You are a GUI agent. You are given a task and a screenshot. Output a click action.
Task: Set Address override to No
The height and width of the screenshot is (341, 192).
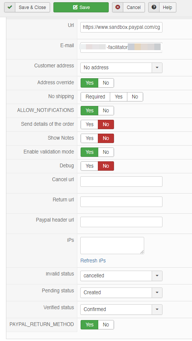106,83
